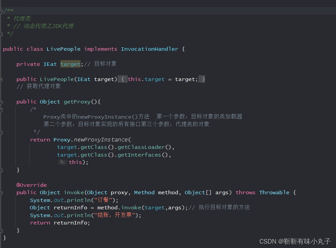The image size is (336, 248).
Task: Click the Object return type of getProxy
Action: click(x=50, y=102)
